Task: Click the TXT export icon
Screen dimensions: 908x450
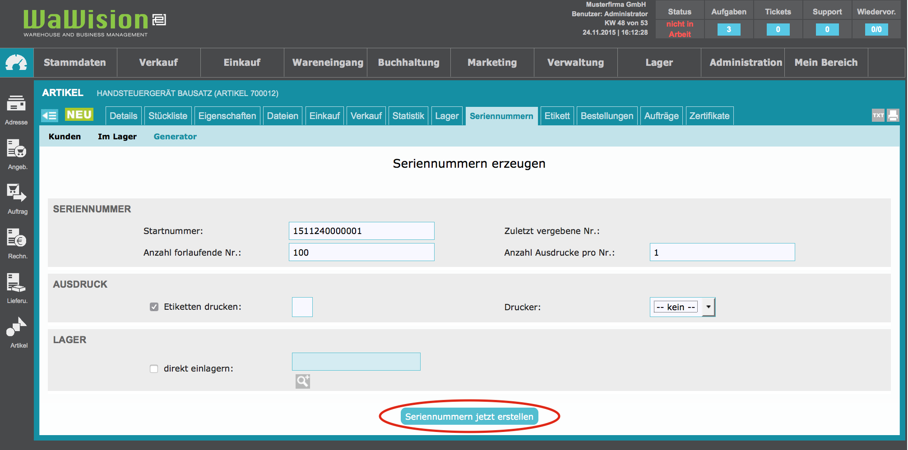Action: [878, 115]
